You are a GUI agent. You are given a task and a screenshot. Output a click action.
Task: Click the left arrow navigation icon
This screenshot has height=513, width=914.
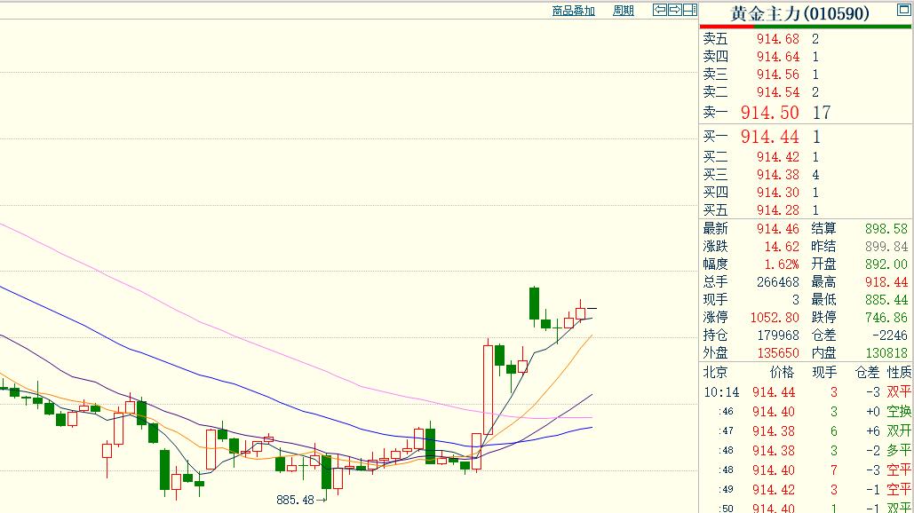tap(659, 9)
